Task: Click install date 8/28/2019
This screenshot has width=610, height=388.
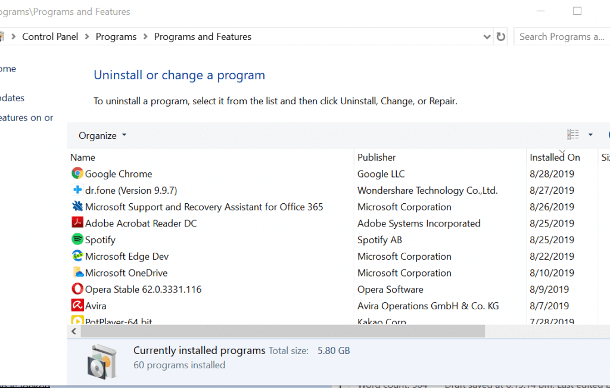Action: tap(552, 174)
